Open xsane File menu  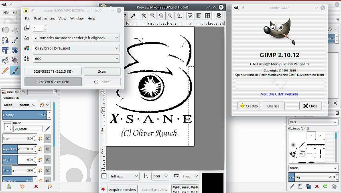click(x=28, y=18)
